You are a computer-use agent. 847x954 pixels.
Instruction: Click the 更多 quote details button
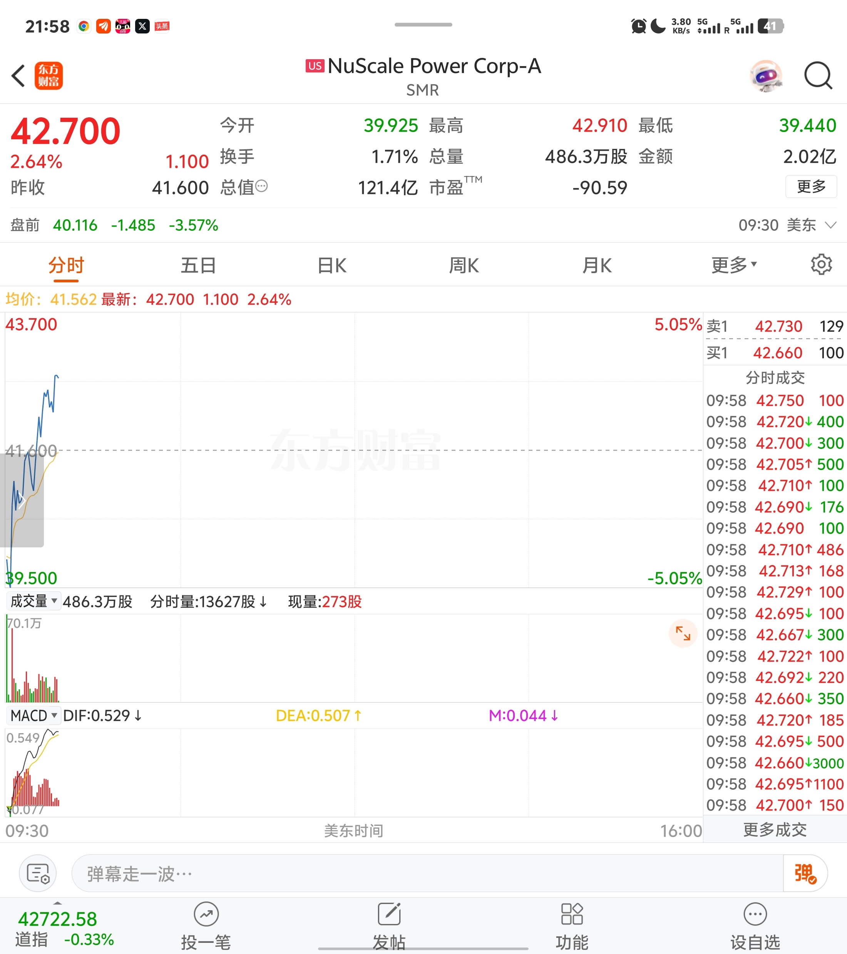coord(811,187)
